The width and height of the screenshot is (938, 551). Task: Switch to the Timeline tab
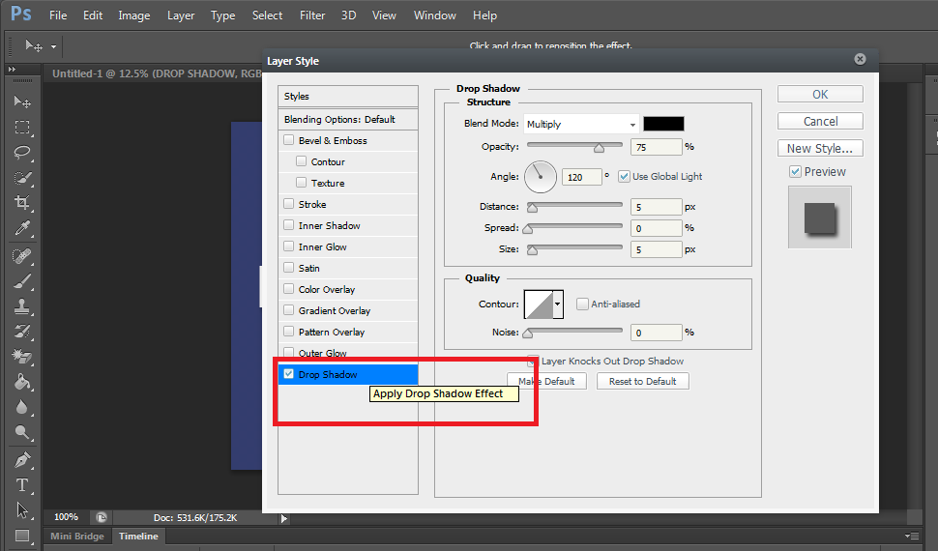[x=138, y=536]
